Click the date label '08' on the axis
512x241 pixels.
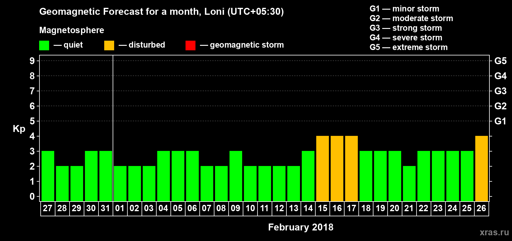tap(221, 208)
